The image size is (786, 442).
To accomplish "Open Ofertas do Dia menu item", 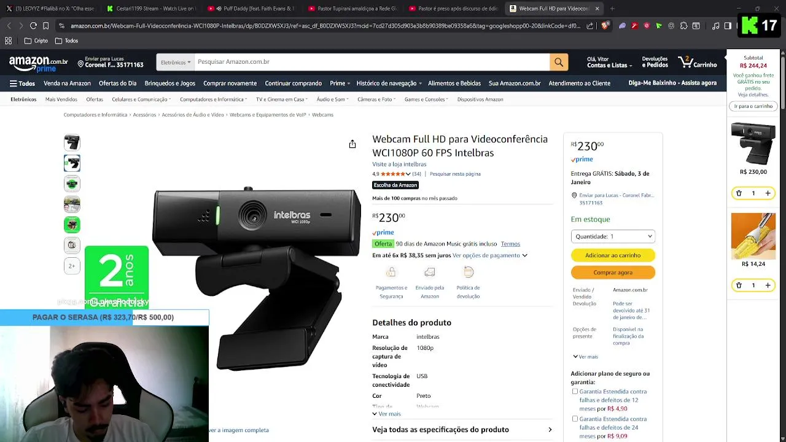I will tap(117, 83).
